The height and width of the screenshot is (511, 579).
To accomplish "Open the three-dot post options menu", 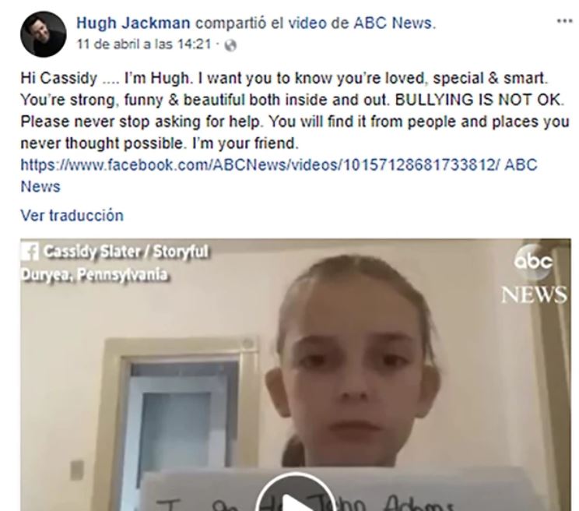I will 564,22.
